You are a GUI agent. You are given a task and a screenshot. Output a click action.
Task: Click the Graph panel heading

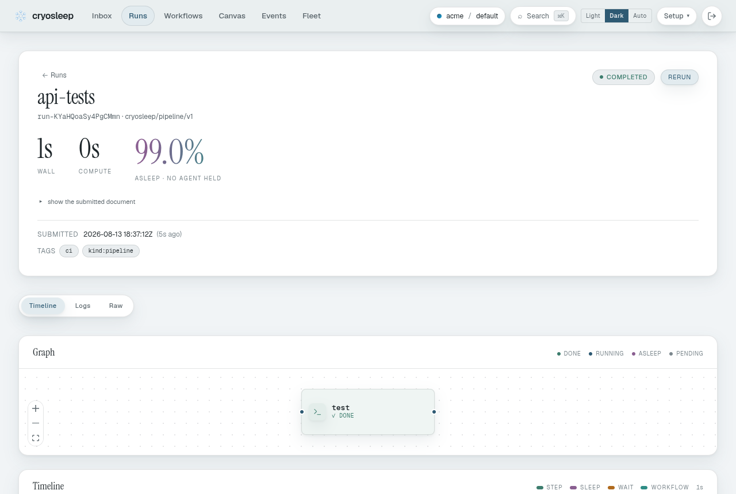[x=44, y=353]
